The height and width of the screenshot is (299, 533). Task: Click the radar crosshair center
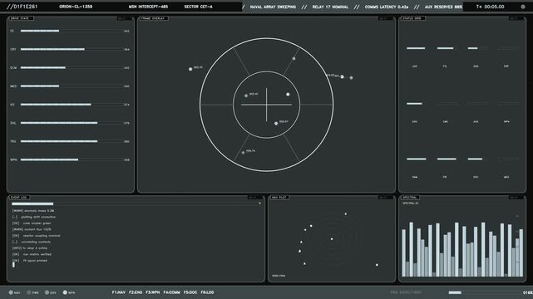pyautogui.click(x=266, y=105)
